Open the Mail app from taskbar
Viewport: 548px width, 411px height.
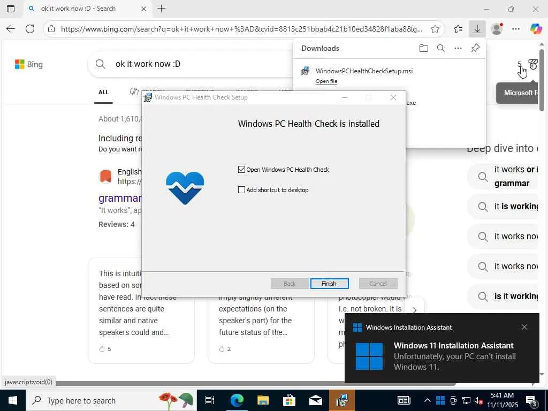pyautogui.click(x=316, y=400)
